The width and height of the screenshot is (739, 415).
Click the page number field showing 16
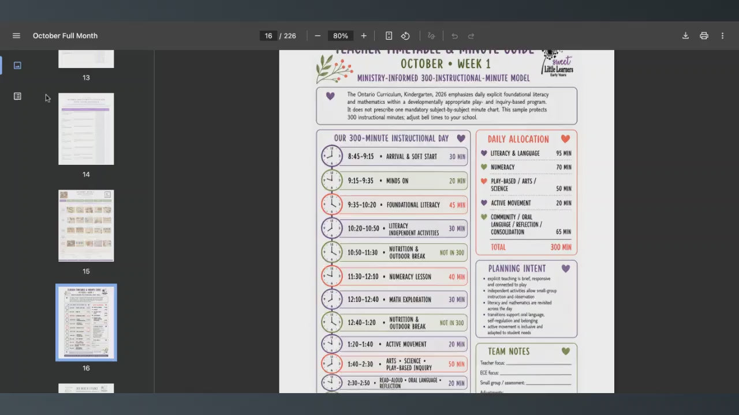click(268, 36)
